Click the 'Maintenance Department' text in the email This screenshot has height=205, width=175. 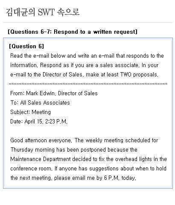point(41,159)
